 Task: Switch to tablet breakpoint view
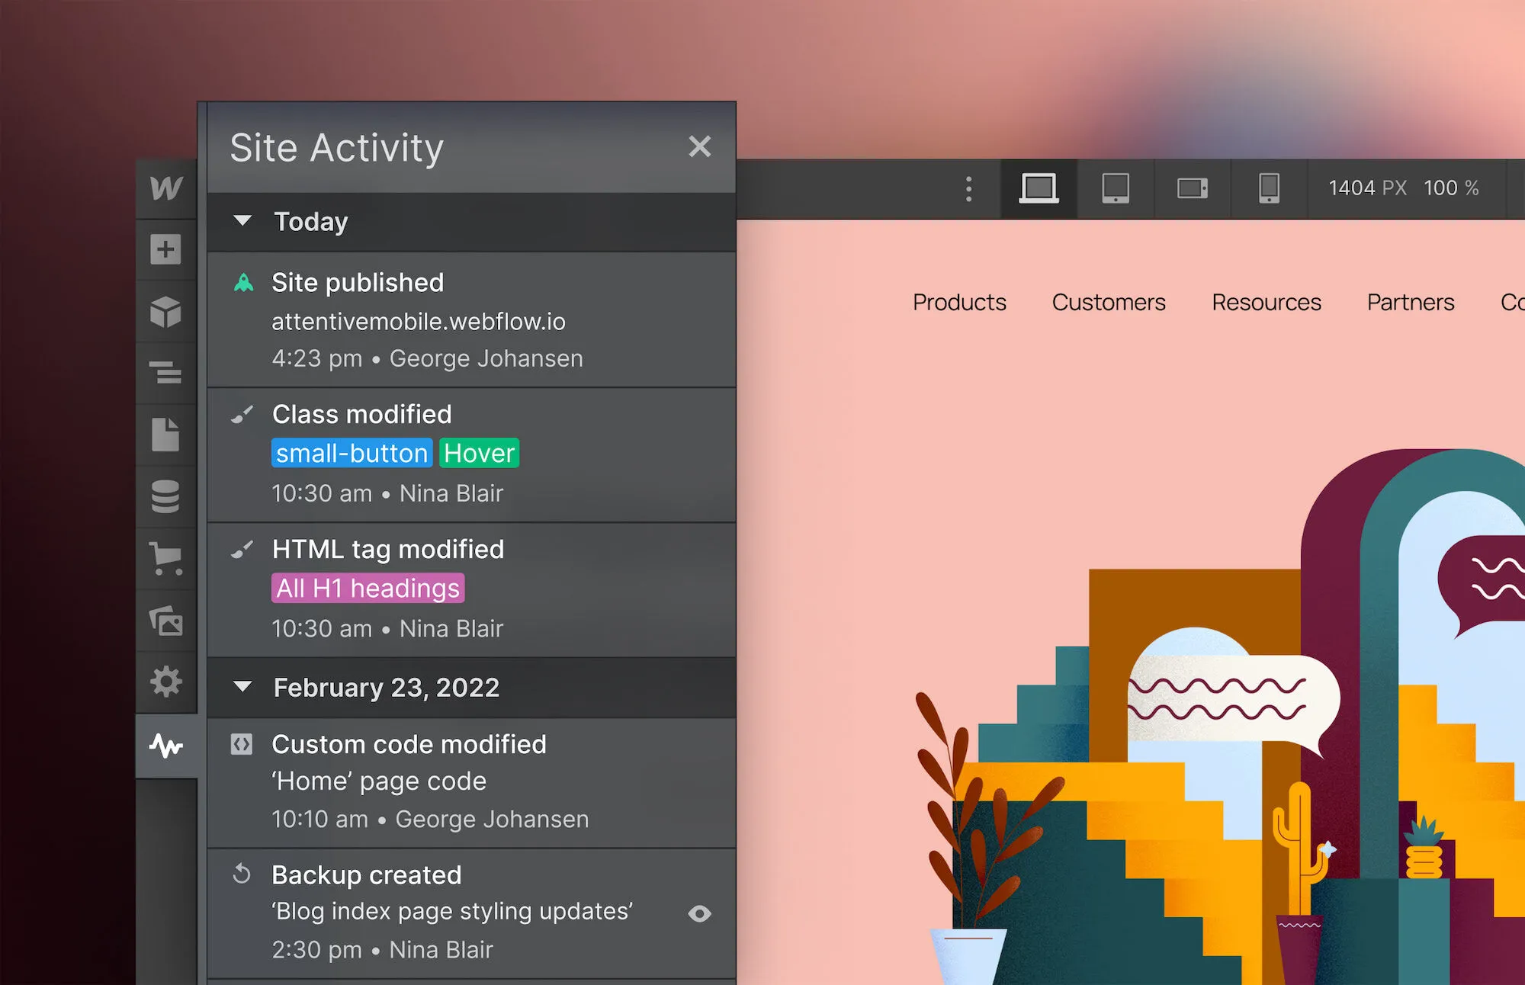[x=1115, y=188]
